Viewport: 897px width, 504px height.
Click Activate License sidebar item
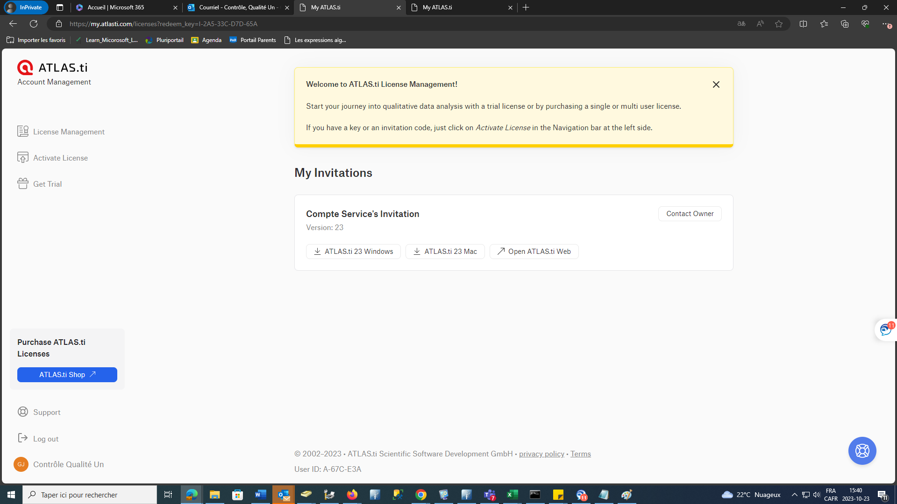point(60,158)
